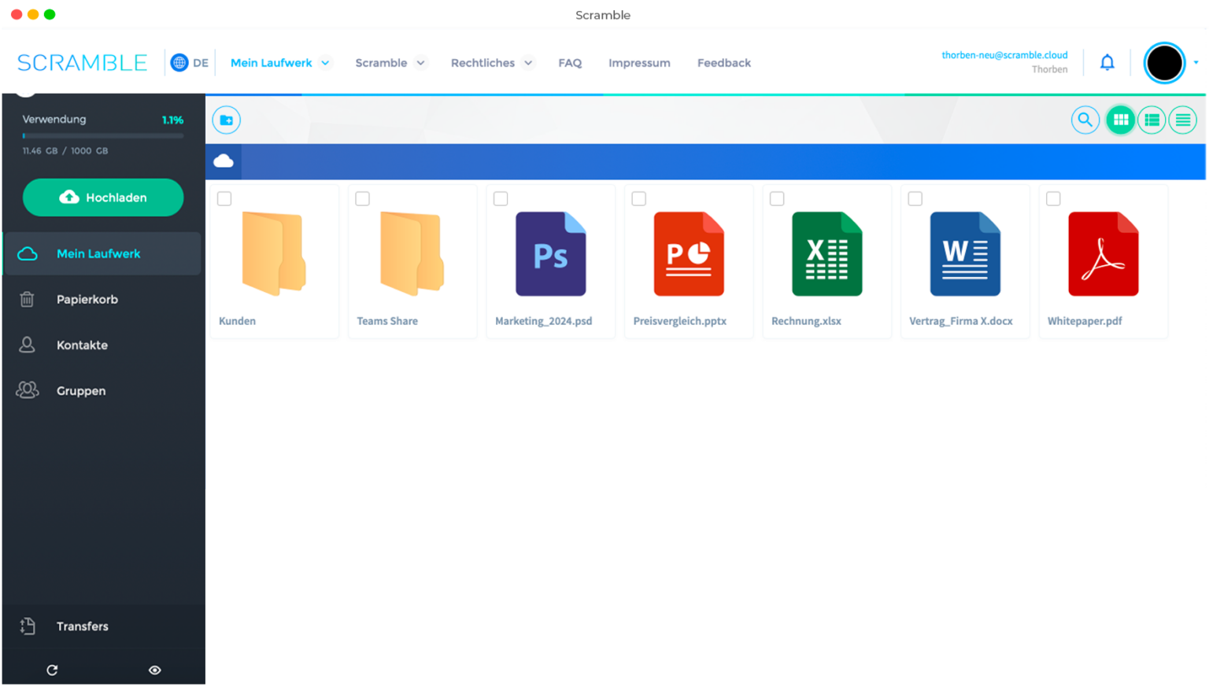Screen dimensions: 1209x687
Task: Check the Kunden folder checkbox
Action: pos(224,198)
